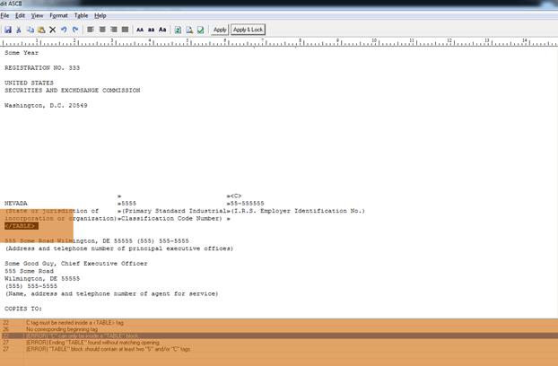The width and height of the screenshot is (558, 366).
Task: Select error 'No corresponding beginning tag'
Action: pyautogui.click(x=279, y=329)
